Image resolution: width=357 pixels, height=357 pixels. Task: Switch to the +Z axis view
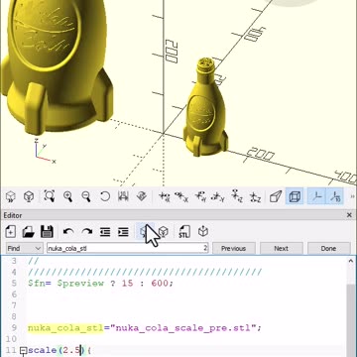(x=236, y=196)
